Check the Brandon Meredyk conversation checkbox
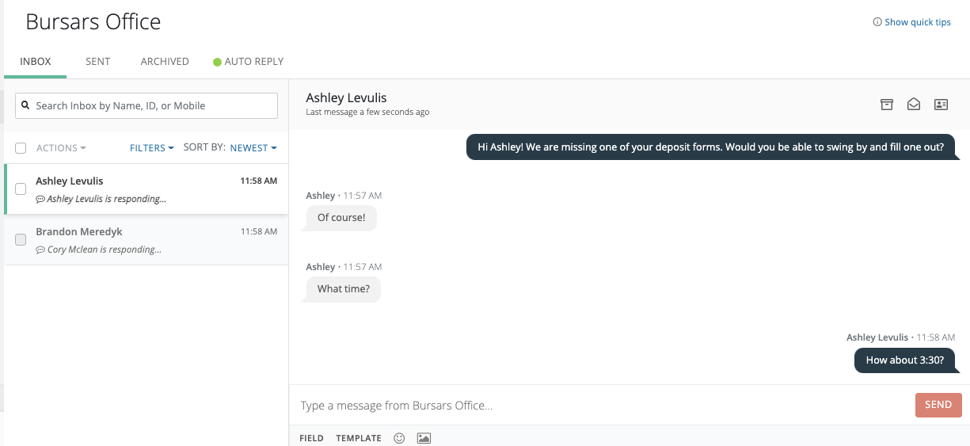This screenshot has height=446, width=970. (21, 240)
